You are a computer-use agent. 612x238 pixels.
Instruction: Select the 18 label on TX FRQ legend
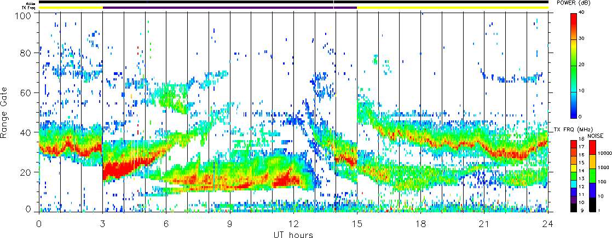pyautogui.click(x=581, y=140)
